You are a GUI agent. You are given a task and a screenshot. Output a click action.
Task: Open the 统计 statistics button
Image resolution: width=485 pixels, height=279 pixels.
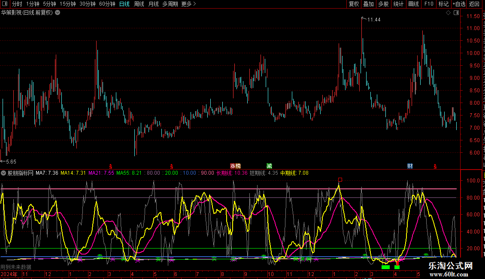[x=398, y=4]
